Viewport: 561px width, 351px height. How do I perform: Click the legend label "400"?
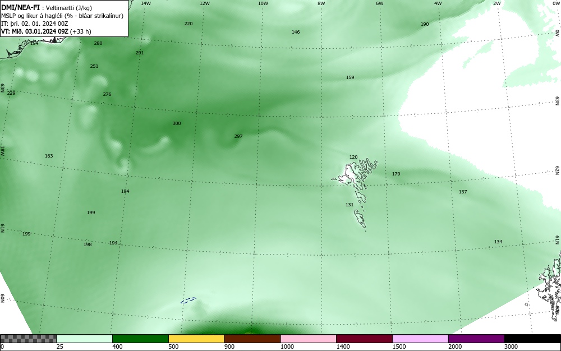coord(117,347)
